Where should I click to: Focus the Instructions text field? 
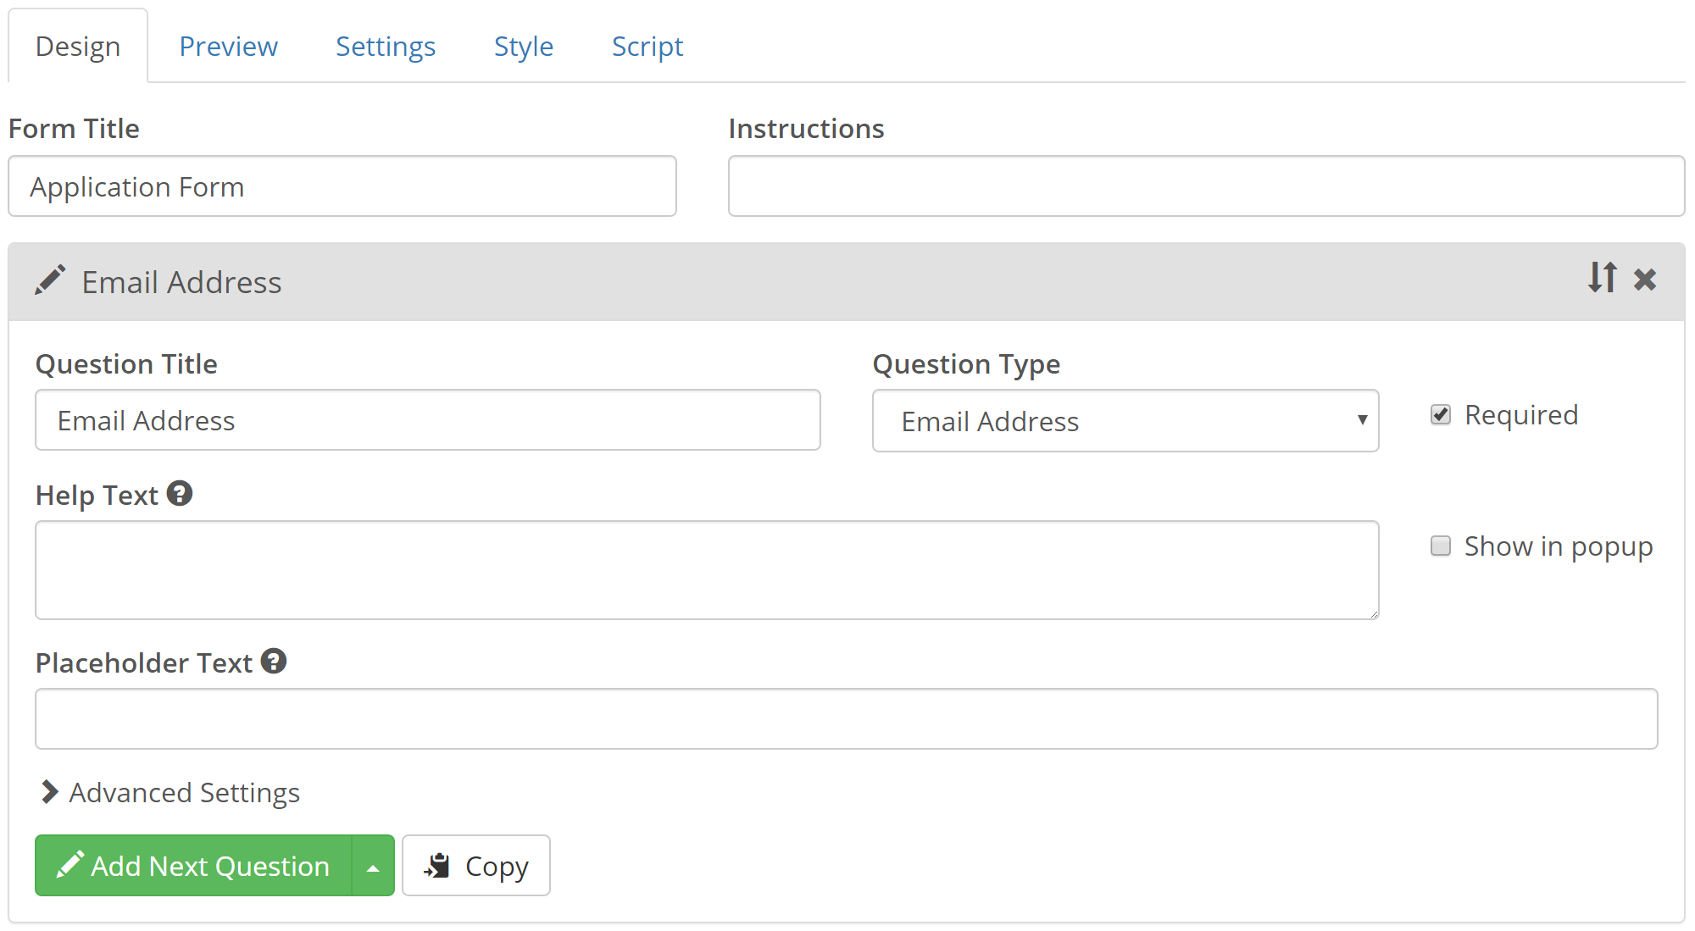click(x=1206, y=186)
